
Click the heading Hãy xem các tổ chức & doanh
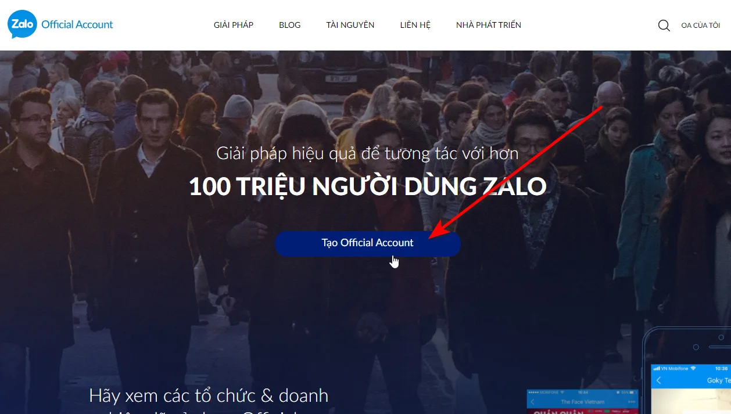[x=209, y=395]
